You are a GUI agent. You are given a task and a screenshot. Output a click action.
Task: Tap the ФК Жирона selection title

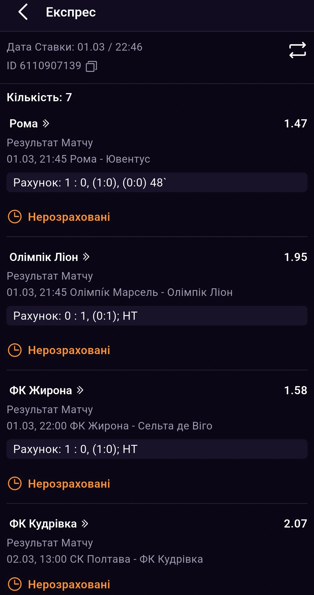(x=41, y=390)
